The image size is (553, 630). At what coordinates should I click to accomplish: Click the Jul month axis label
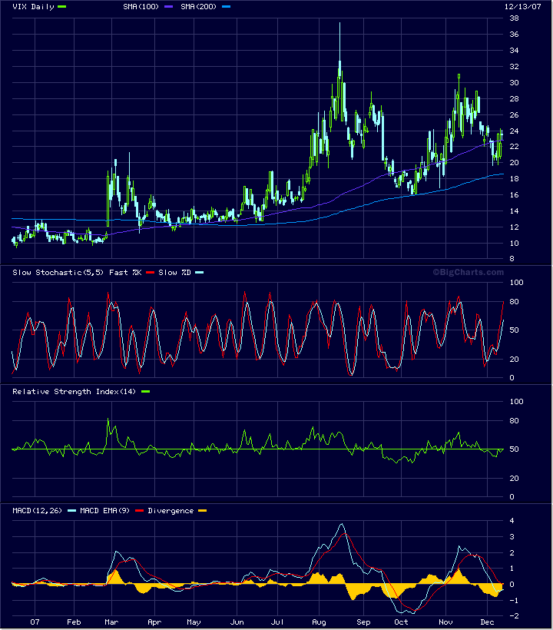277,622
